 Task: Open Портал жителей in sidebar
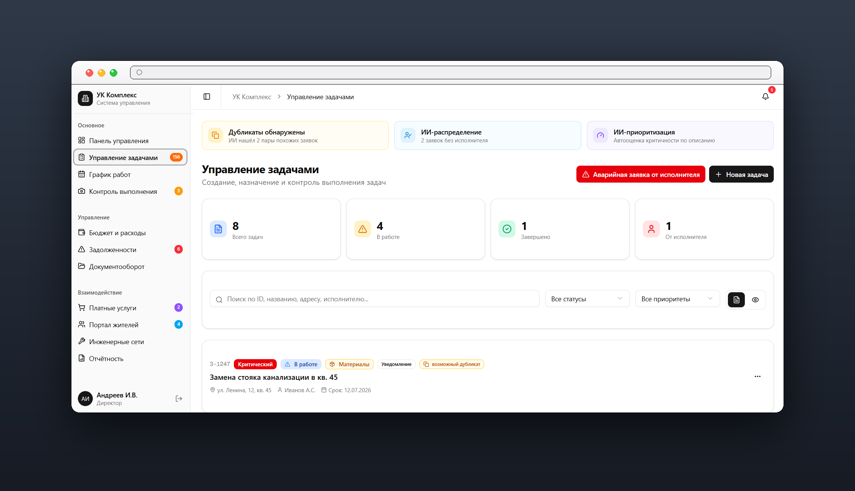(x=130, y=325)
